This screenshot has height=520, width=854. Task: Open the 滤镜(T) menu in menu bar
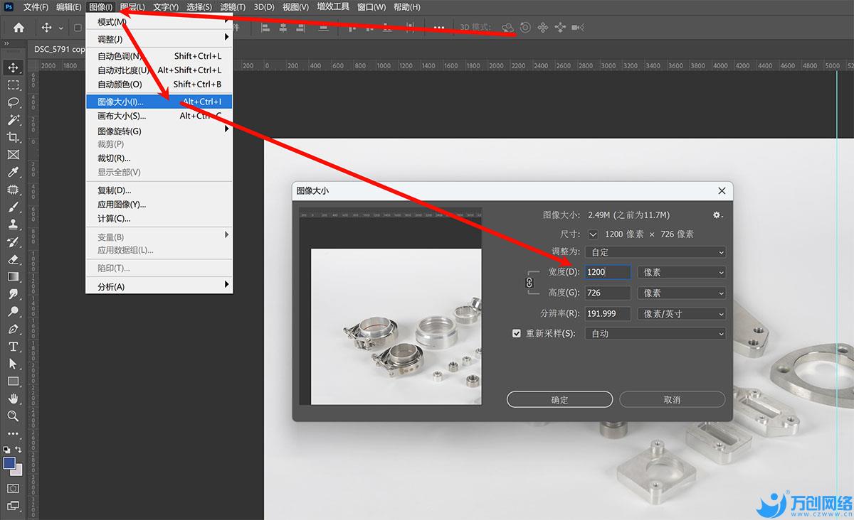pos(232,7)
